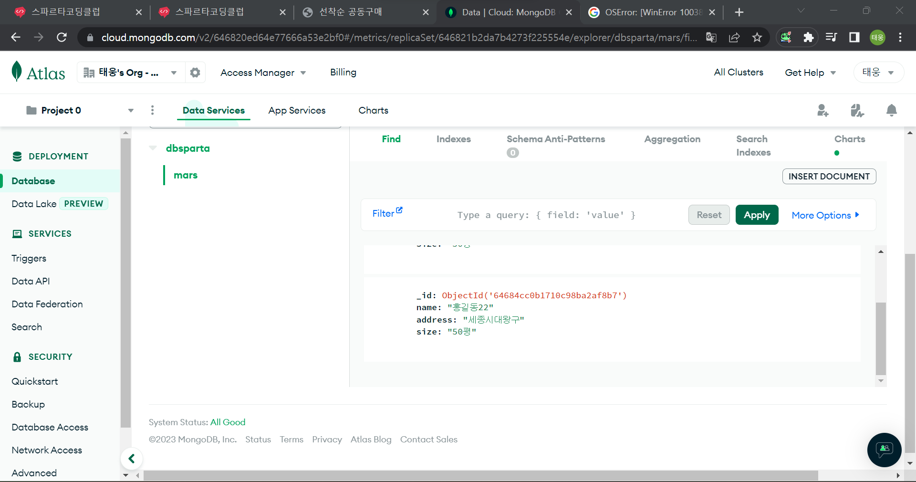Collapse the left sidebar arrow
This screenshot has height=482, width=916.
tap(132, 459)
